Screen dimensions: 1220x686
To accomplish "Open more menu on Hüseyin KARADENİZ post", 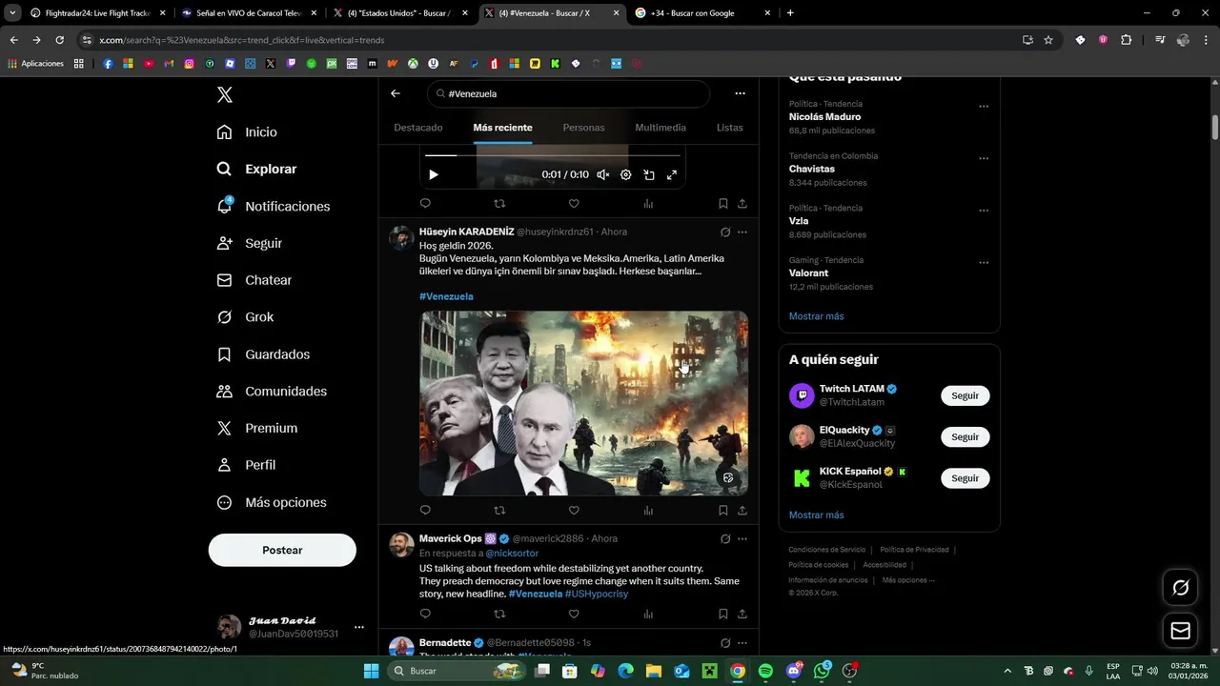I will click(742, 232).
